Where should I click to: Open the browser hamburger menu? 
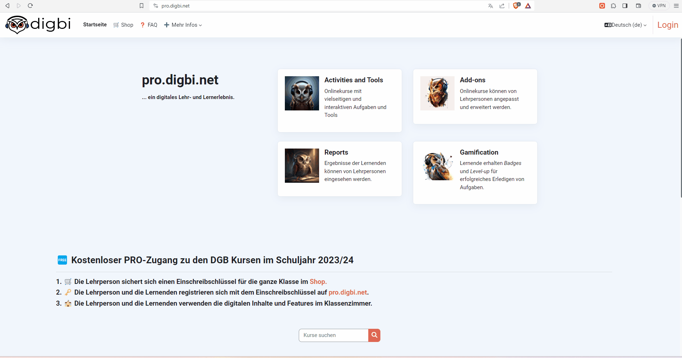[676, 6]
